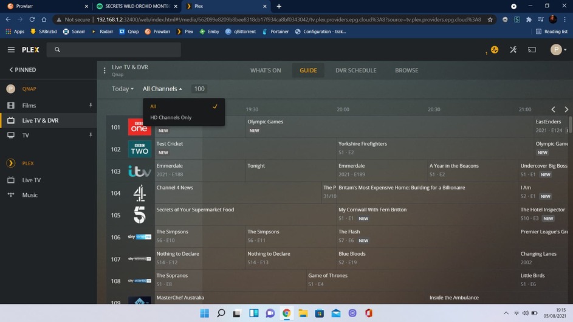Open File Explorer from taskbar
This screenshot has height=322, width=573.
303,313
